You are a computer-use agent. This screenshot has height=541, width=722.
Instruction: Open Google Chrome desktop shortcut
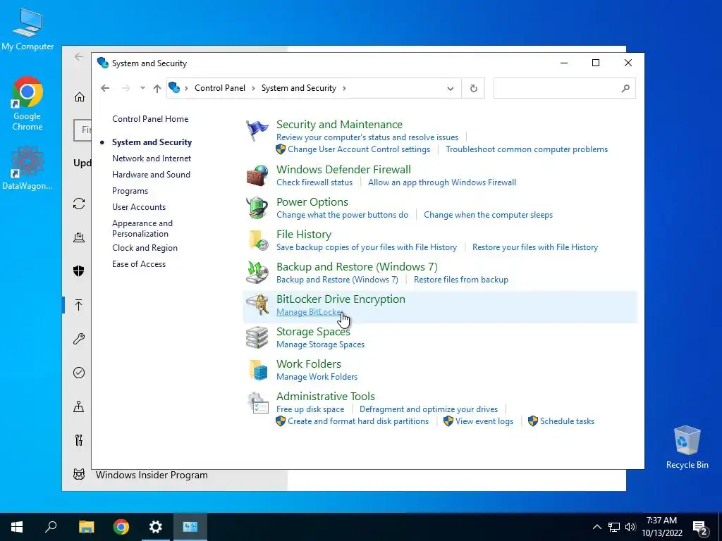click(x=27, y=104)
